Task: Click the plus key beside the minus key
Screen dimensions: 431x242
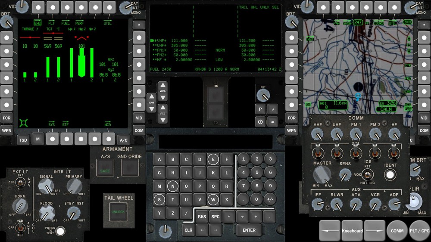Action: point(256,217)
